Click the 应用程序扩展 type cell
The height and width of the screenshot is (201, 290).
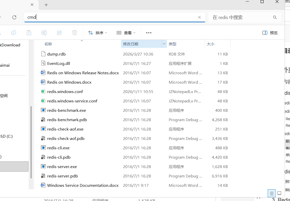180,64
